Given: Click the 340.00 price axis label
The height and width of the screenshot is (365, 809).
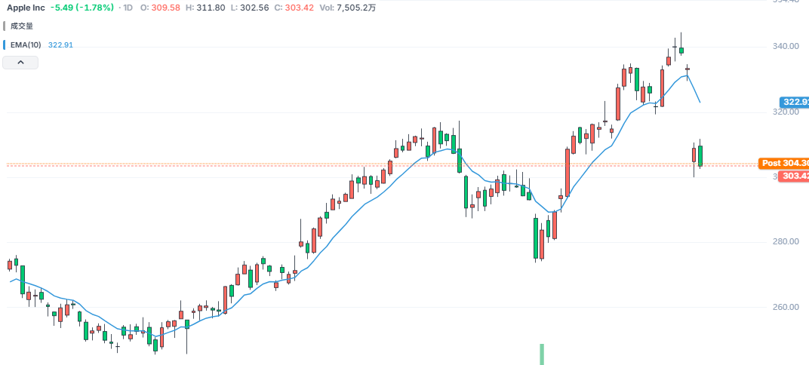Looking at the screenshot, I should [786, 47].
